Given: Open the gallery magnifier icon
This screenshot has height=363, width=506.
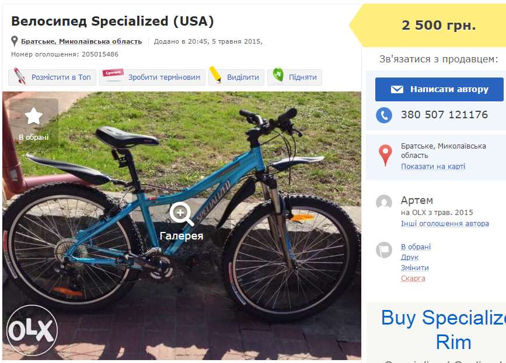Looking at the screenshot, I should [181, 214].
